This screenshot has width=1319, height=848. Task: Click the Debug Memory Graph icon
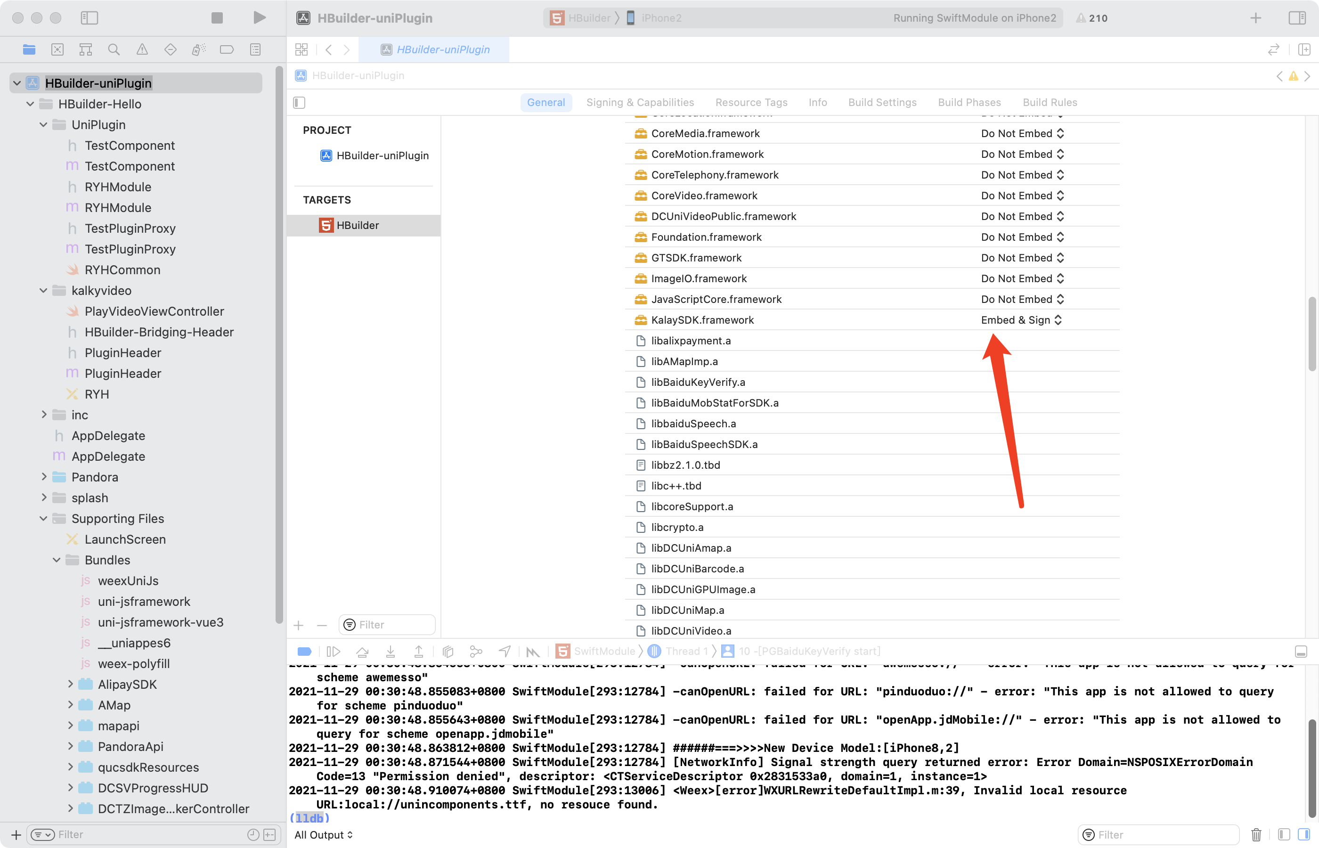476,652
